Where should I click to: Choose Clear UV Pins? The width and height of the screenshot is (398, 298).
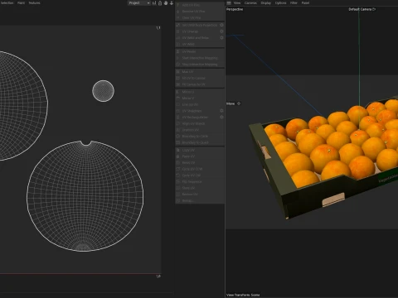pos(200,17)
